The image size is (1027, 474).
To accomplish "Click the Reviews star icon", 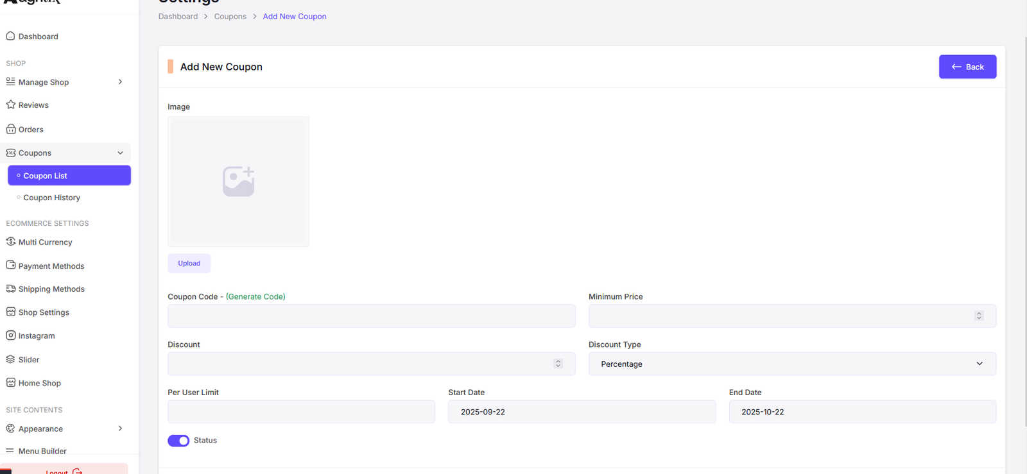I will (10, 105).
